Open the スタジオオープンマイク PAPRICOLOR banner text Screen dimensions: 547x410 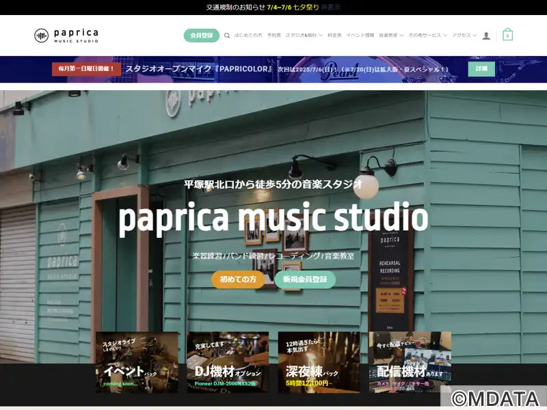tap(199, 69)
